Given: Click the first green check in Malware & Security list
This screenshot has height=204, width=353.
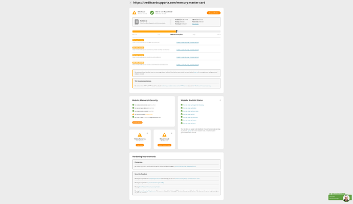Looking at the screenshot, I should pos(134,105).
